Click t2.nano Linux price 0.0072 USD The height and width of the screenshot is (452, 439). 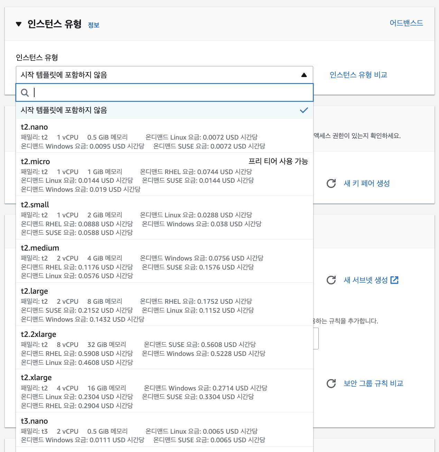(x=202, y=137)
